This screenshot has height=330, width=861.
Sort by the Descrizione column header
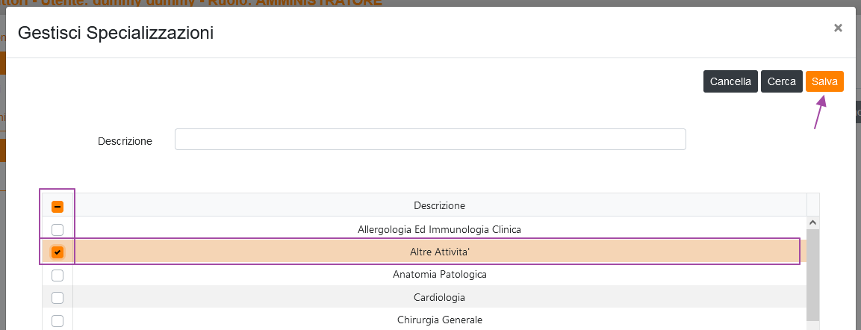coord(439,205)
